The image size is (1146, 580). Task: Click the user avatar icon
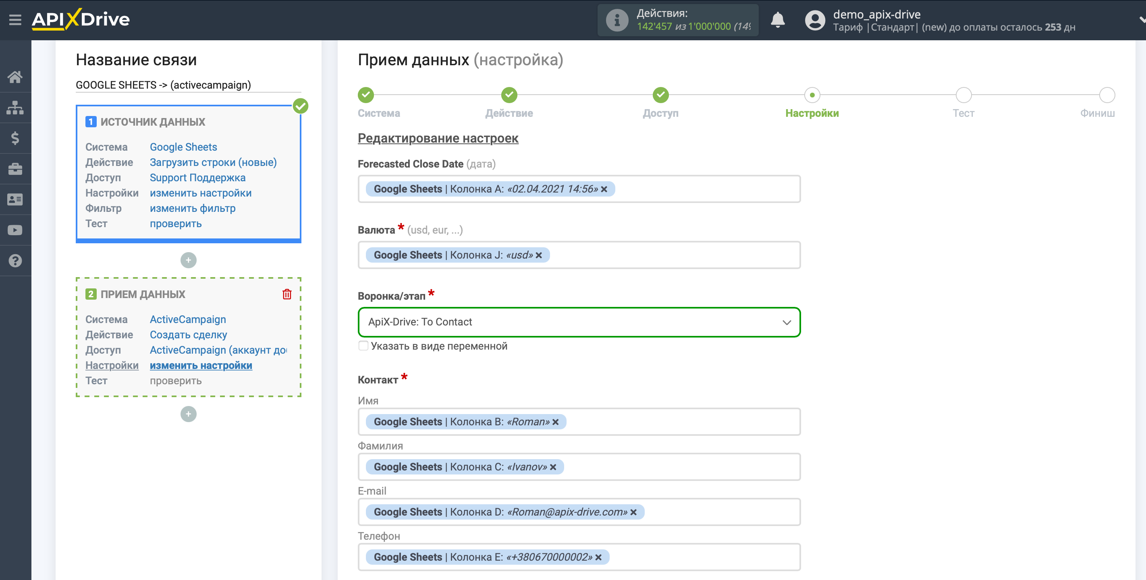[814, 20]
